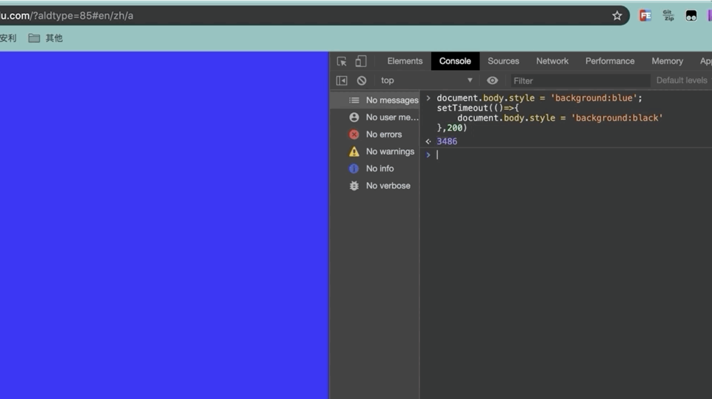The image size is (712, 399).
Task: Open the Memory tab
Action: coord(667,61)
